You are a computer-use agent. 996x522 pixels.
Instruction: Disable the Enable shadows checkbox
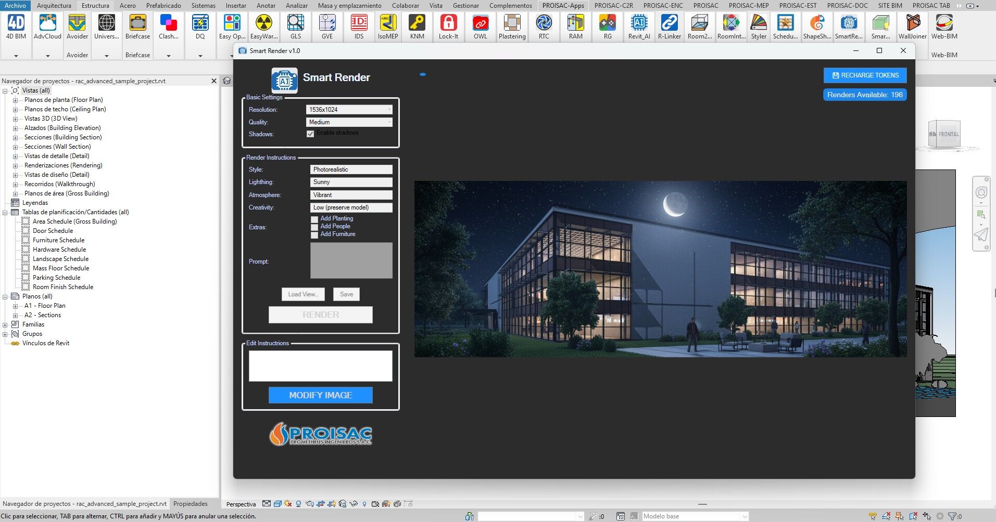coord(310,134)
